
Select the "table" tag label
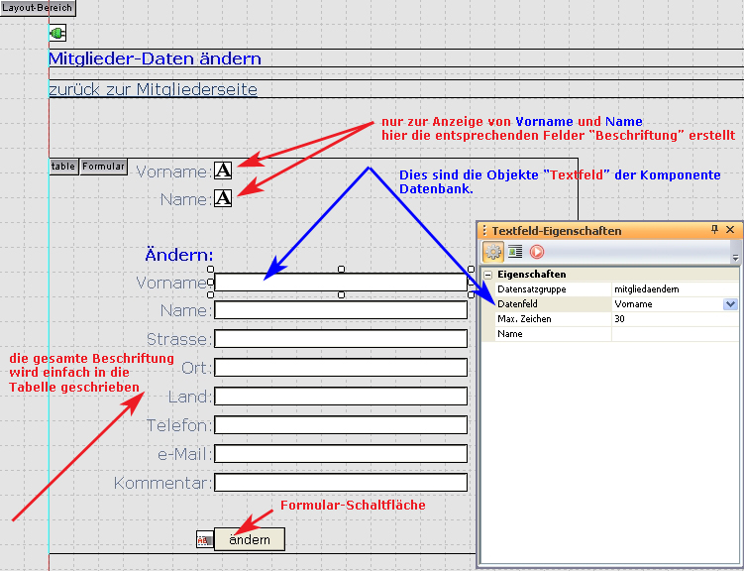tap(63, 167)
